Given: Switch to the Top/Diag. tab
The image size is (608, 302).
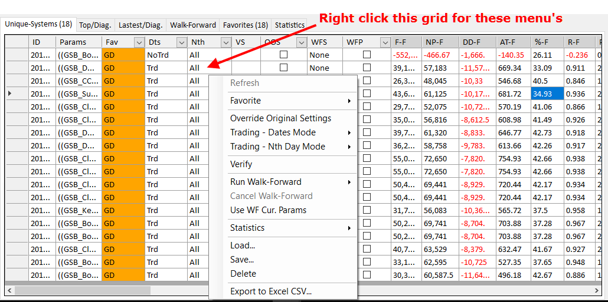Looking at the screenshot, I should tap(96, 25).
